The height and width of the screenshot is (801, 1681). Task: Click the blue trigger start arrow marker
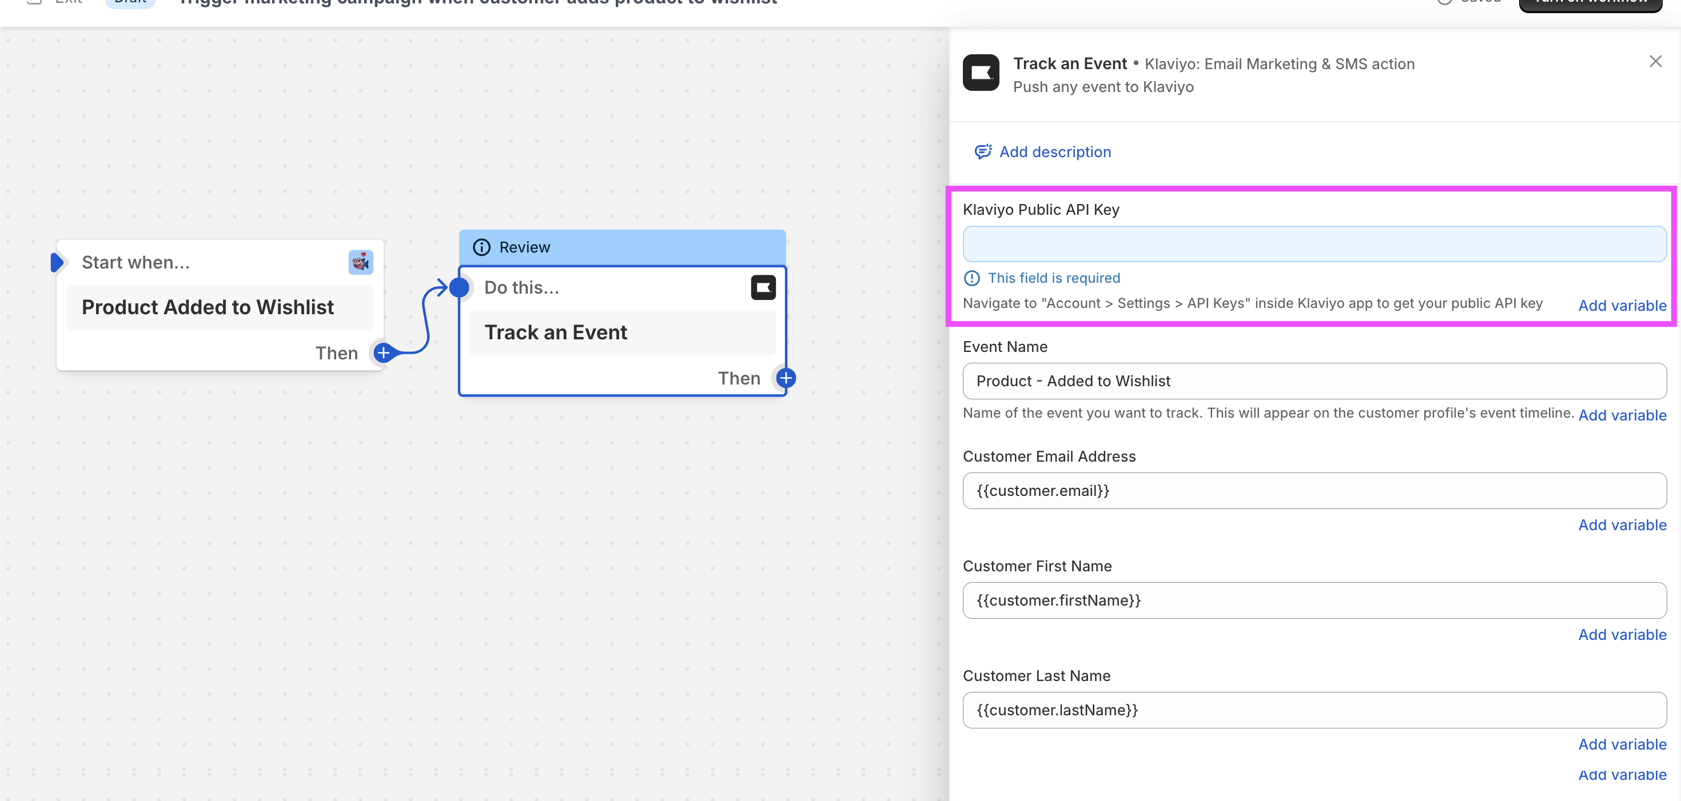(57, 262)
